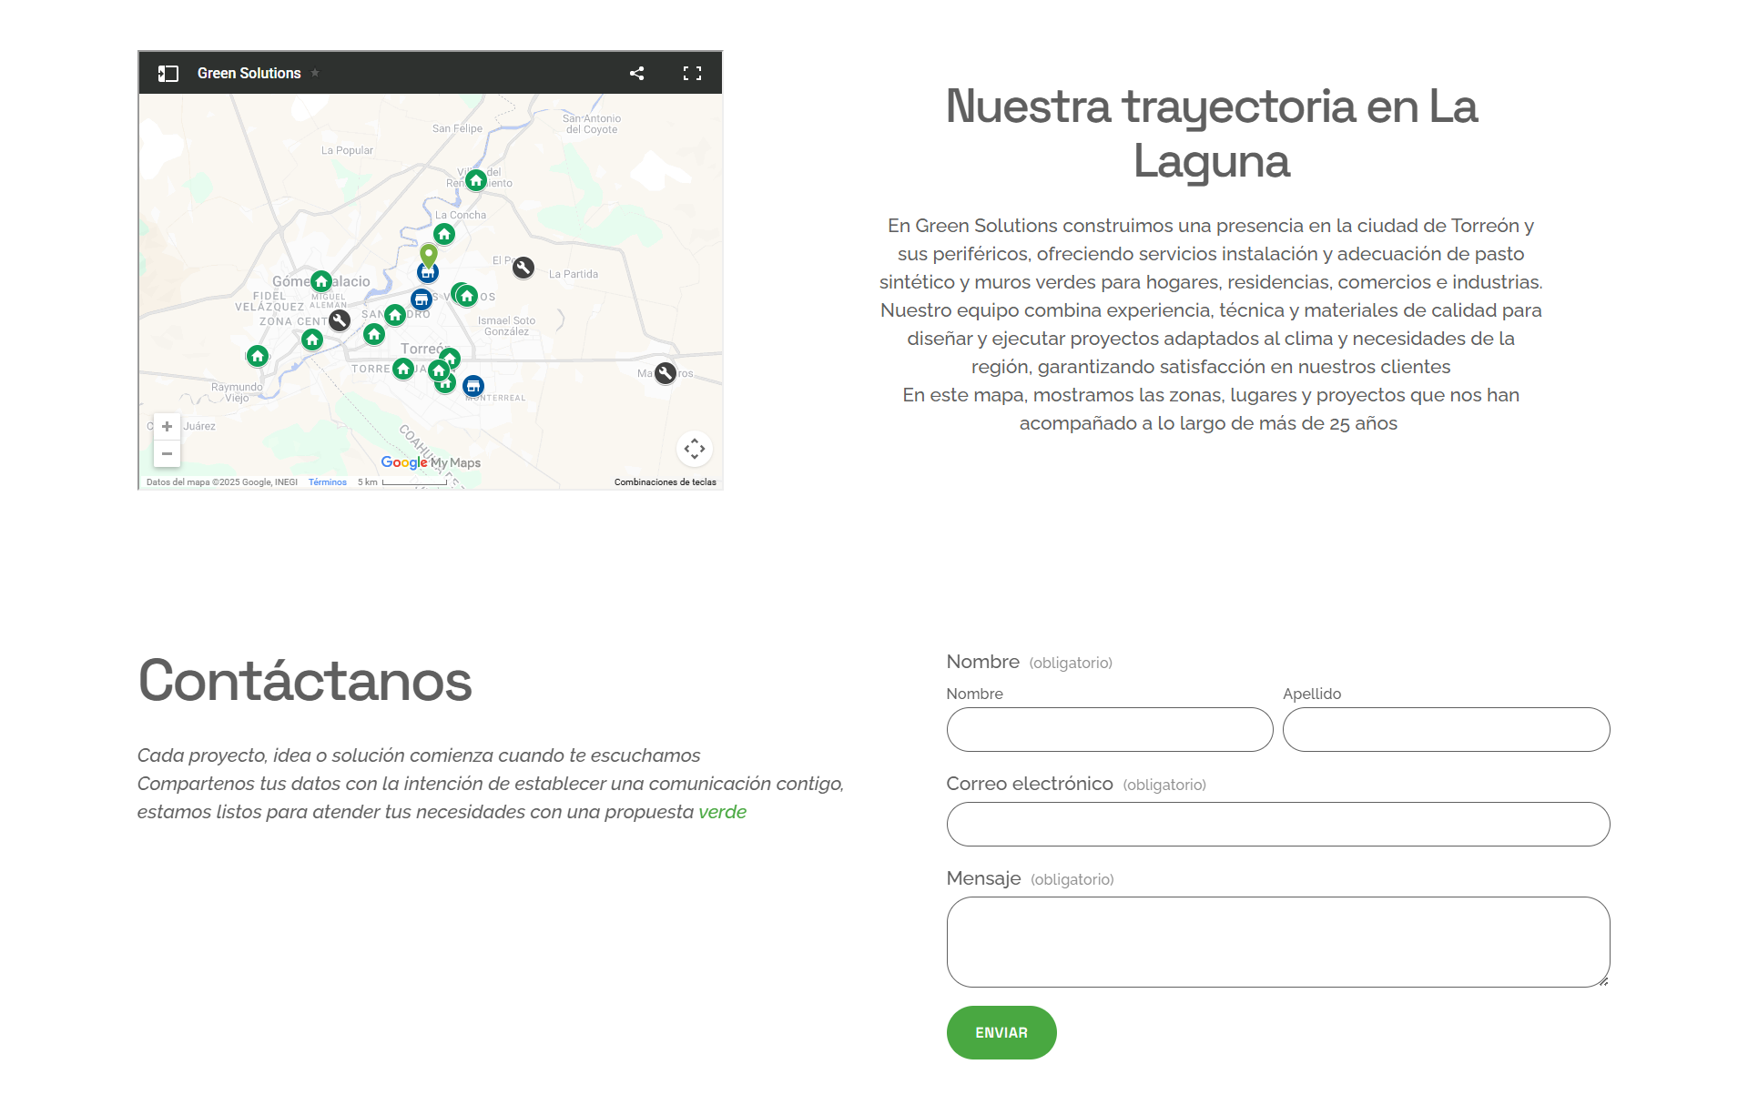
Task: Select the wrench marker near La Partida
Action: pos(523,267)
